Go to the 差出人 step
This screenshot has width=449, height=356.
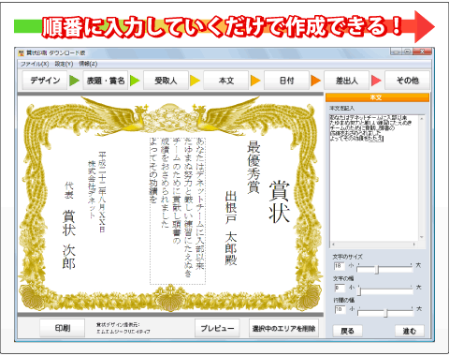(347, 81)
